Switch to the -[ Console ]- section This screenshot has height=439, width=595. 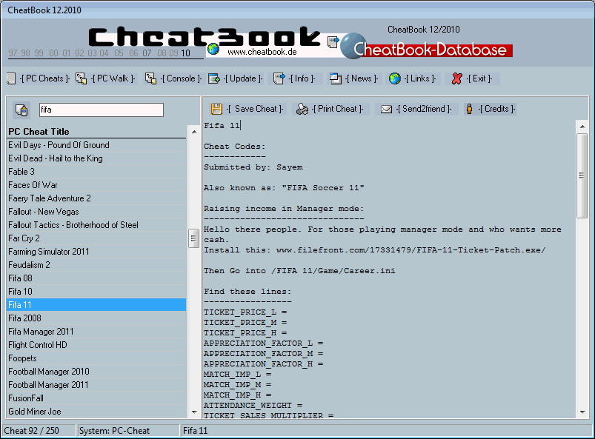[181, 78]
